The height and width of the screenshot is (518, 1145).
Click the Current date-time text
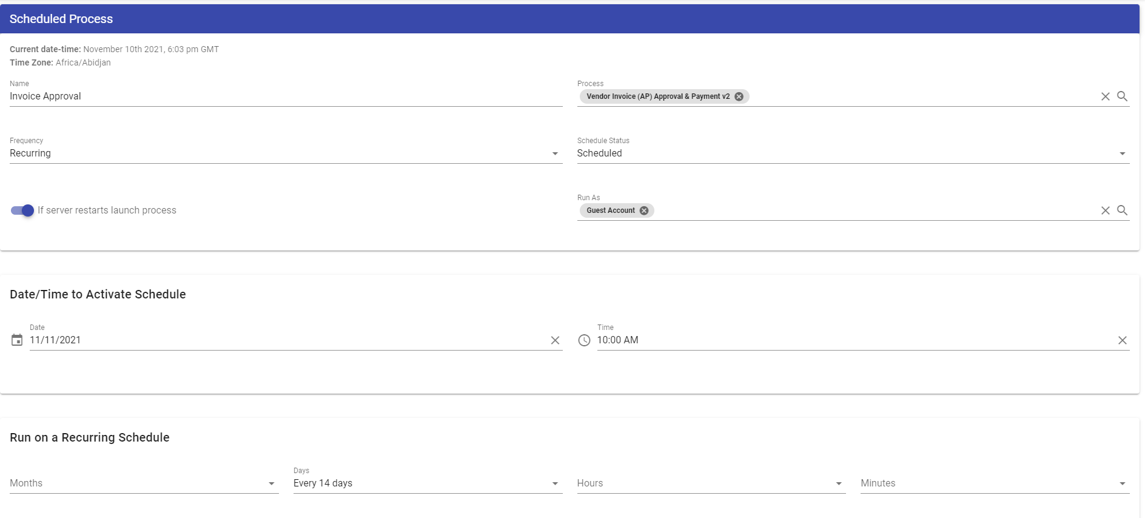tap(114, 49)
